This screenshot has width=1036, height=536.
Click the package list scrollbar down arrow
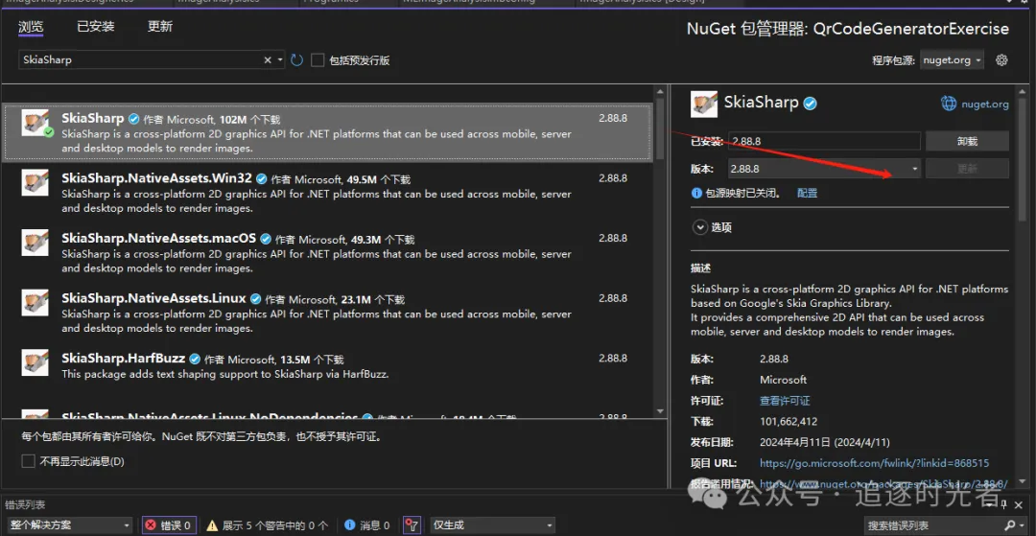[x=659, y=411]
